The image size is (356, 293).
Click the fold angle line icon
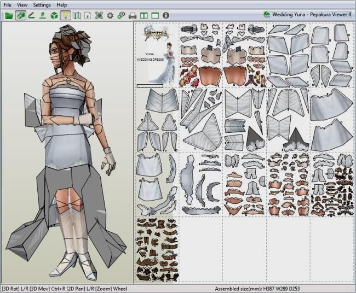(x=31, y=16)
